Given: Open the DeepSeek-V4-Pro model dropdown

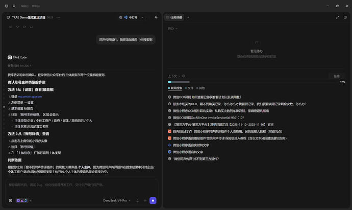Looking at the screenshot, I should click(x=117, y=201).
